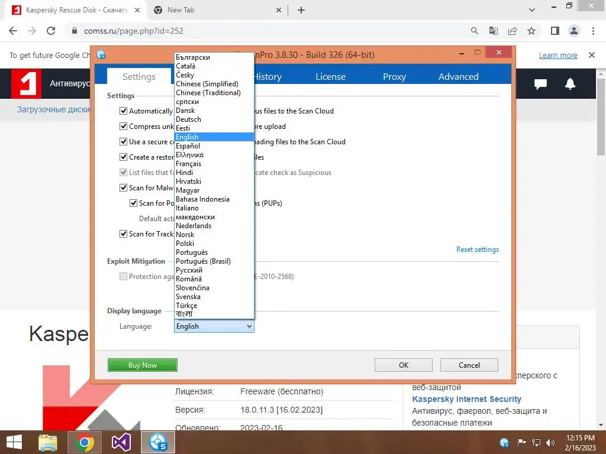This screenshot has height=454, width=606.
Task: Open File Explorer from taskbar
Action: [x=48, y=442]
